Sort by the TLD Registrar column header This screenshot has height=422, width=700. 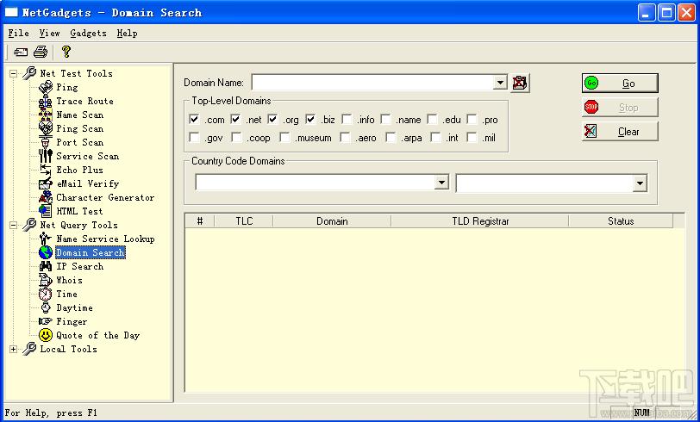point(480,221)
